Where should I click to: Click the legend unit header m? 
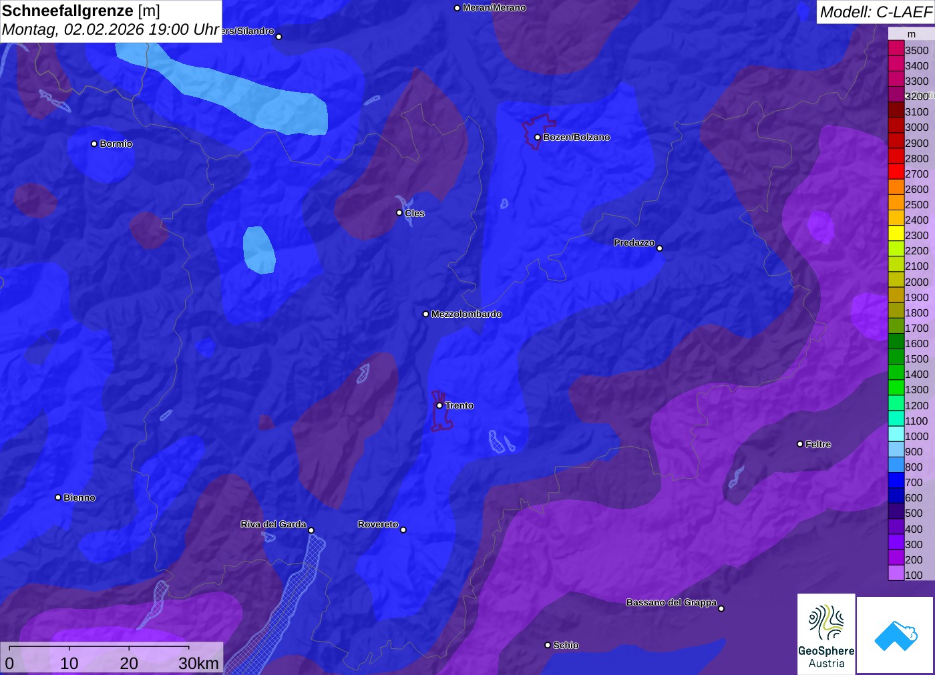[912, 34]
